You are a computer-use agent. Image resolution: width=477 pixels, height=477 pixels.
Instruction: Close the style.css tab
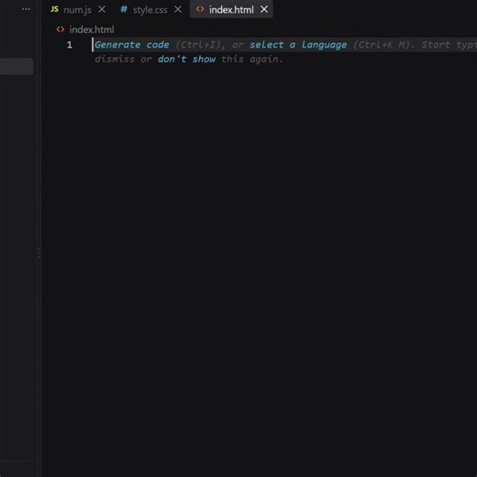[x=178, y=10]
